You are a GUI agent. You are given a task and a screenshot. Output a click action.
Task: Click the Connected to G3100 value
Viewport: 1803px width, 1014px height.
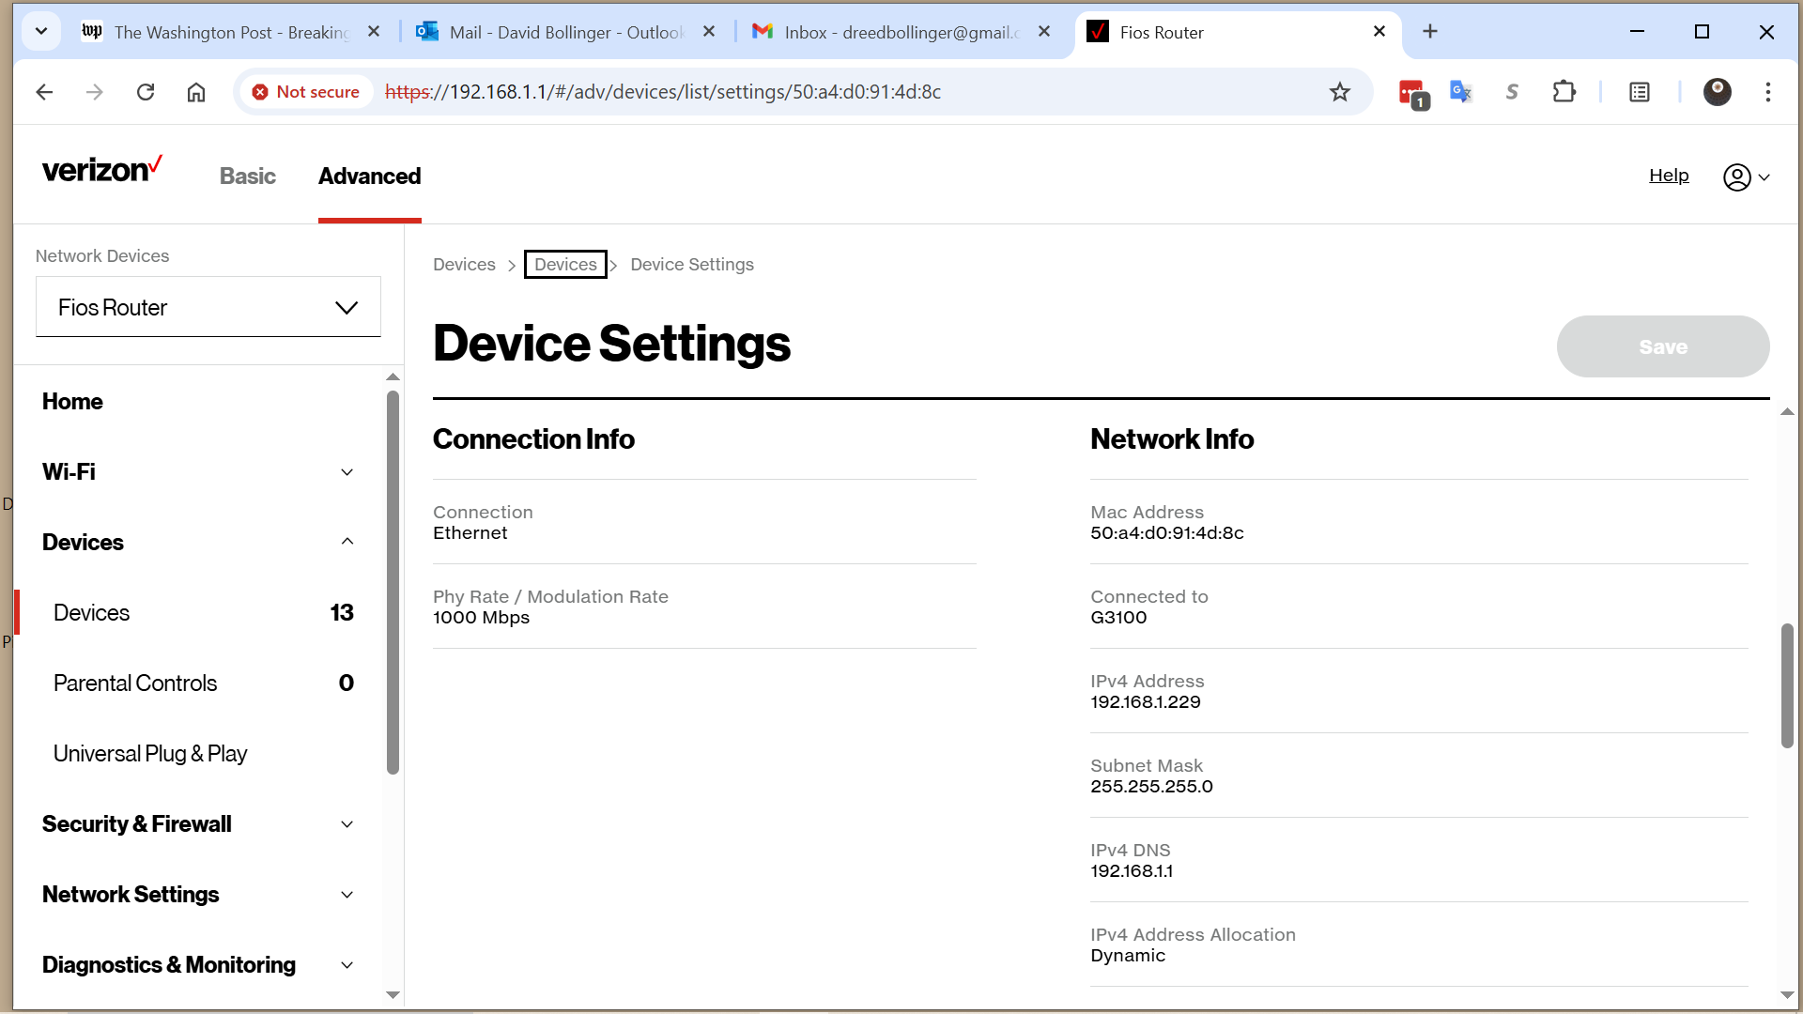click(1118, 618)
